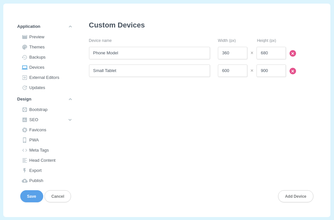Click the Themes palette icon
This screenshot has width=334, height=220.
25,47
